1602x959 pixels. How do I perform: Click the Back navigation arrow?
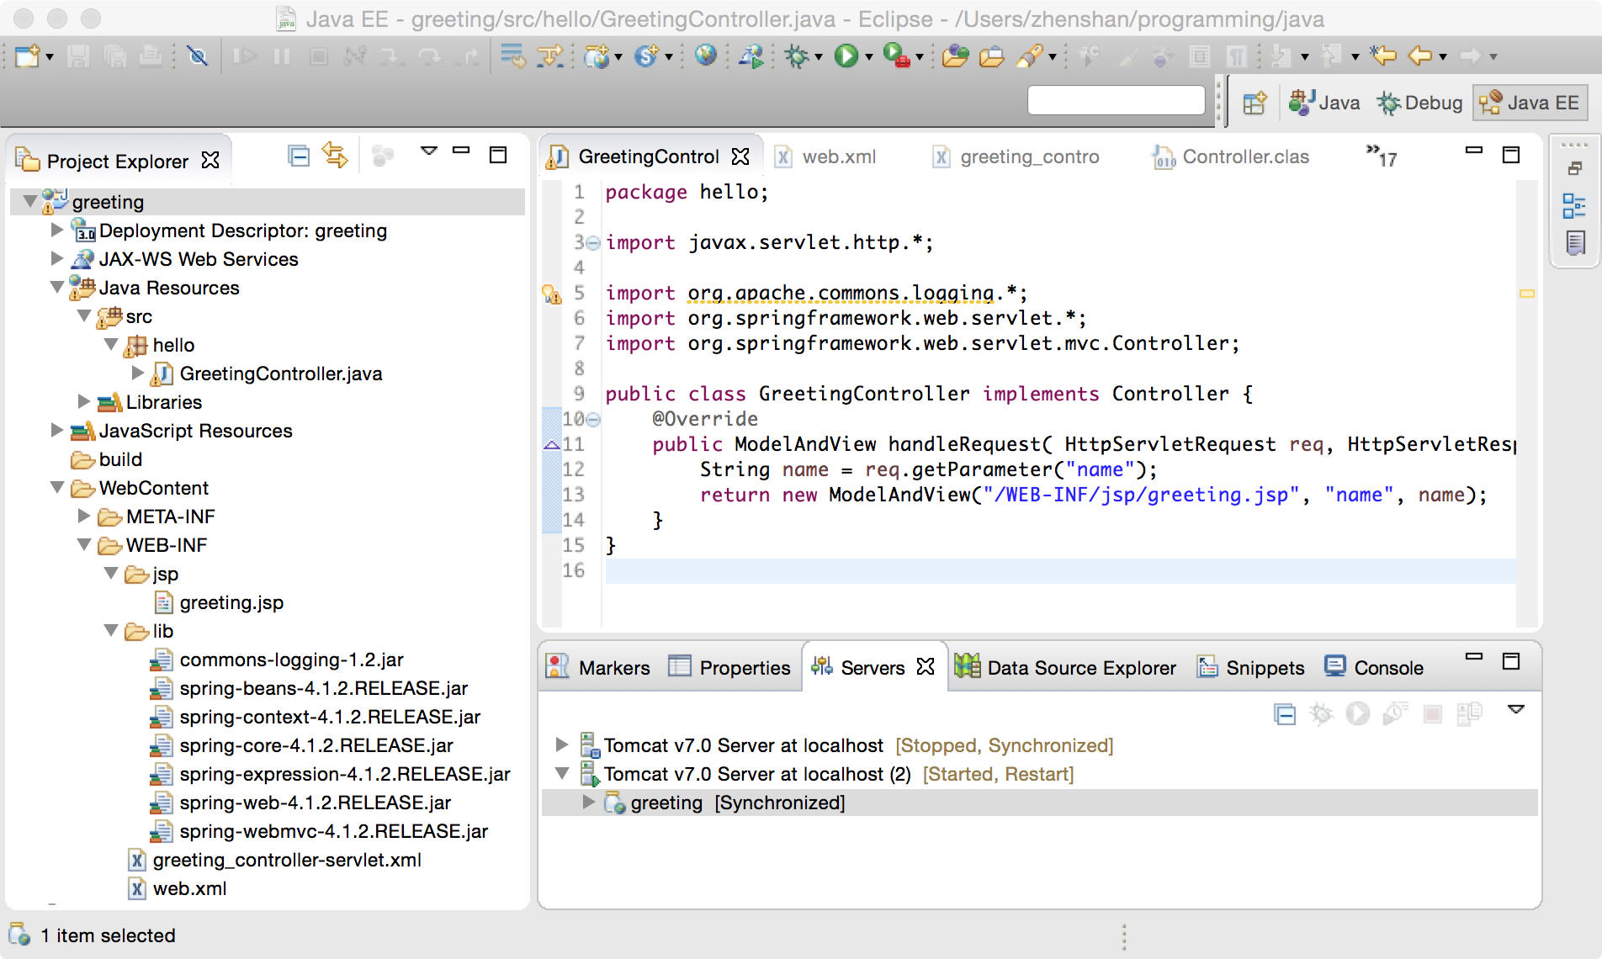(1420, 56)
